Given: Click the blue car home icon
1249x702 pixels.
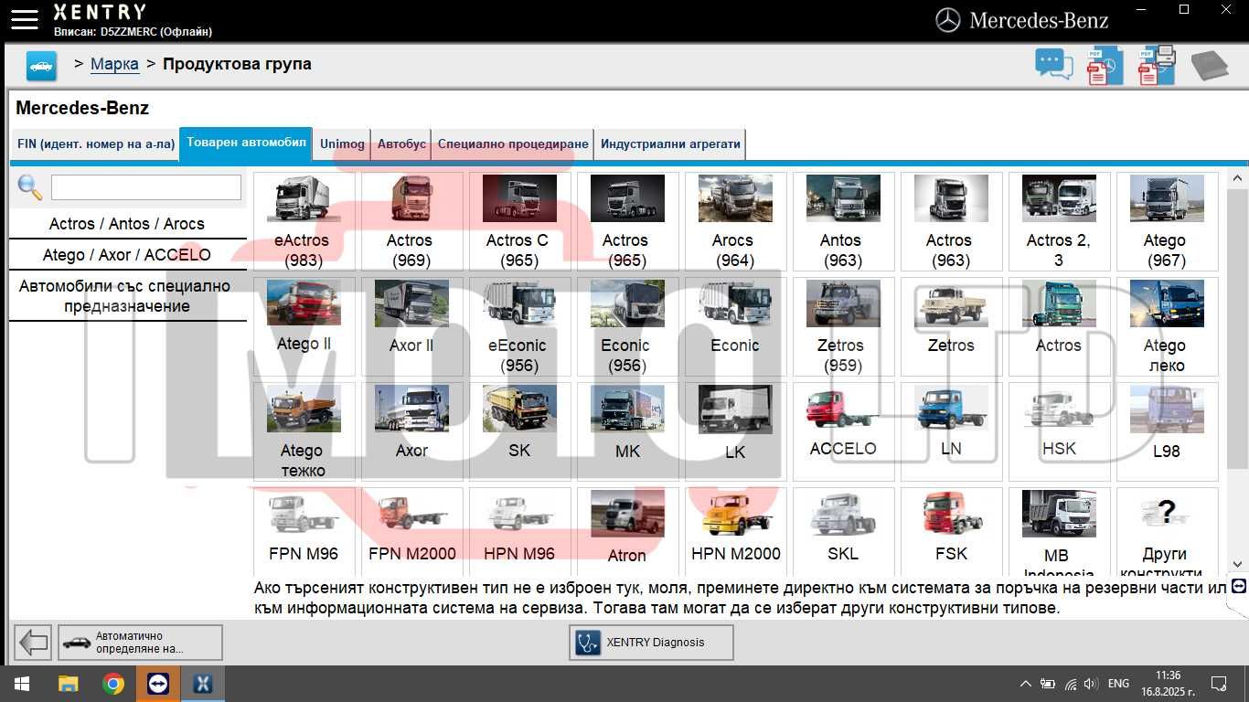Looking at the screenshot, I should (41, 66).
